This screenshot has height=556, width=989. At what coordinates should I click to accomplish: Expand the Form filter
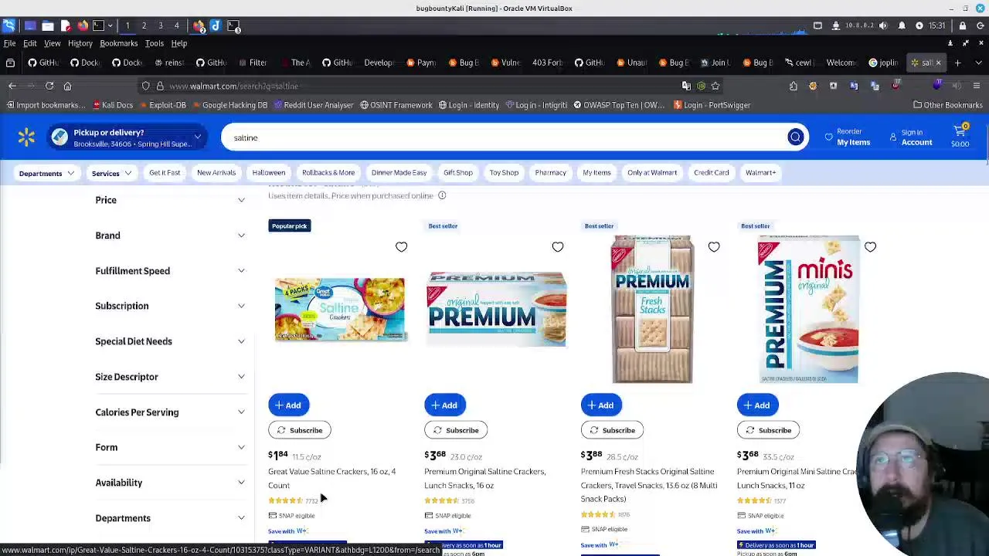point(170,447)
